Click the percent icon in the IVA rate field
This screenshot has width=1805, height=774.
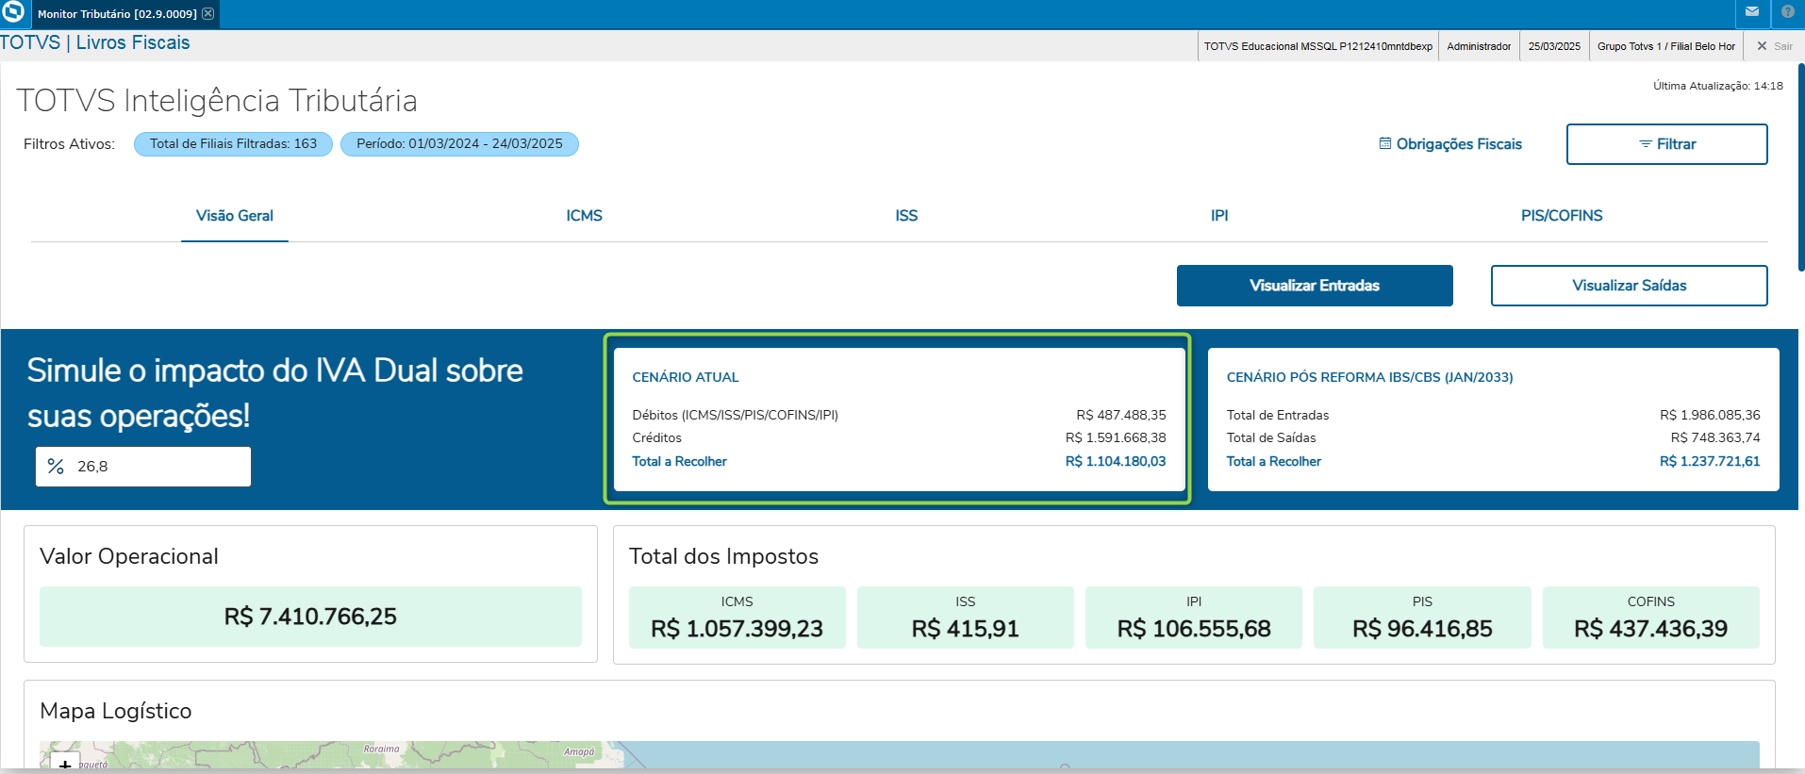[x=56, y=467]
